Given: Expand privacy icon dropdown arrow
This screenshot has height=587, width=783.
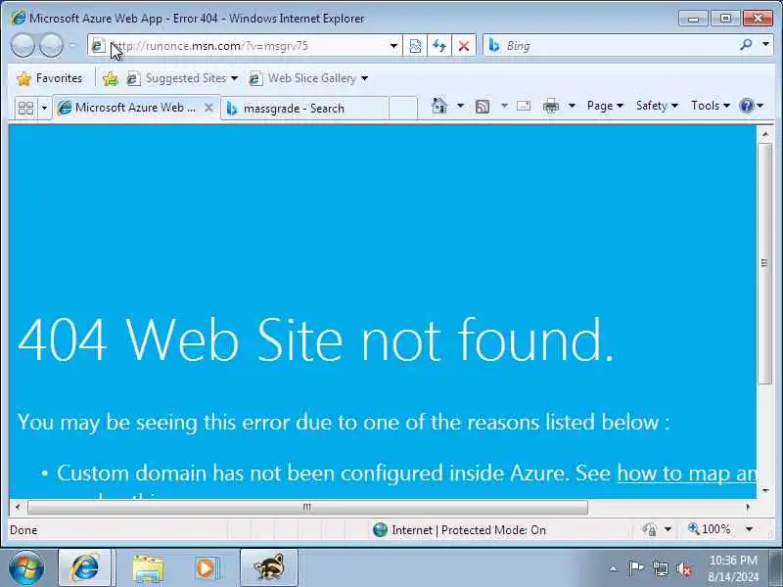Looking at the screenshot, I should pyautogui.click(x=668, y=529).
